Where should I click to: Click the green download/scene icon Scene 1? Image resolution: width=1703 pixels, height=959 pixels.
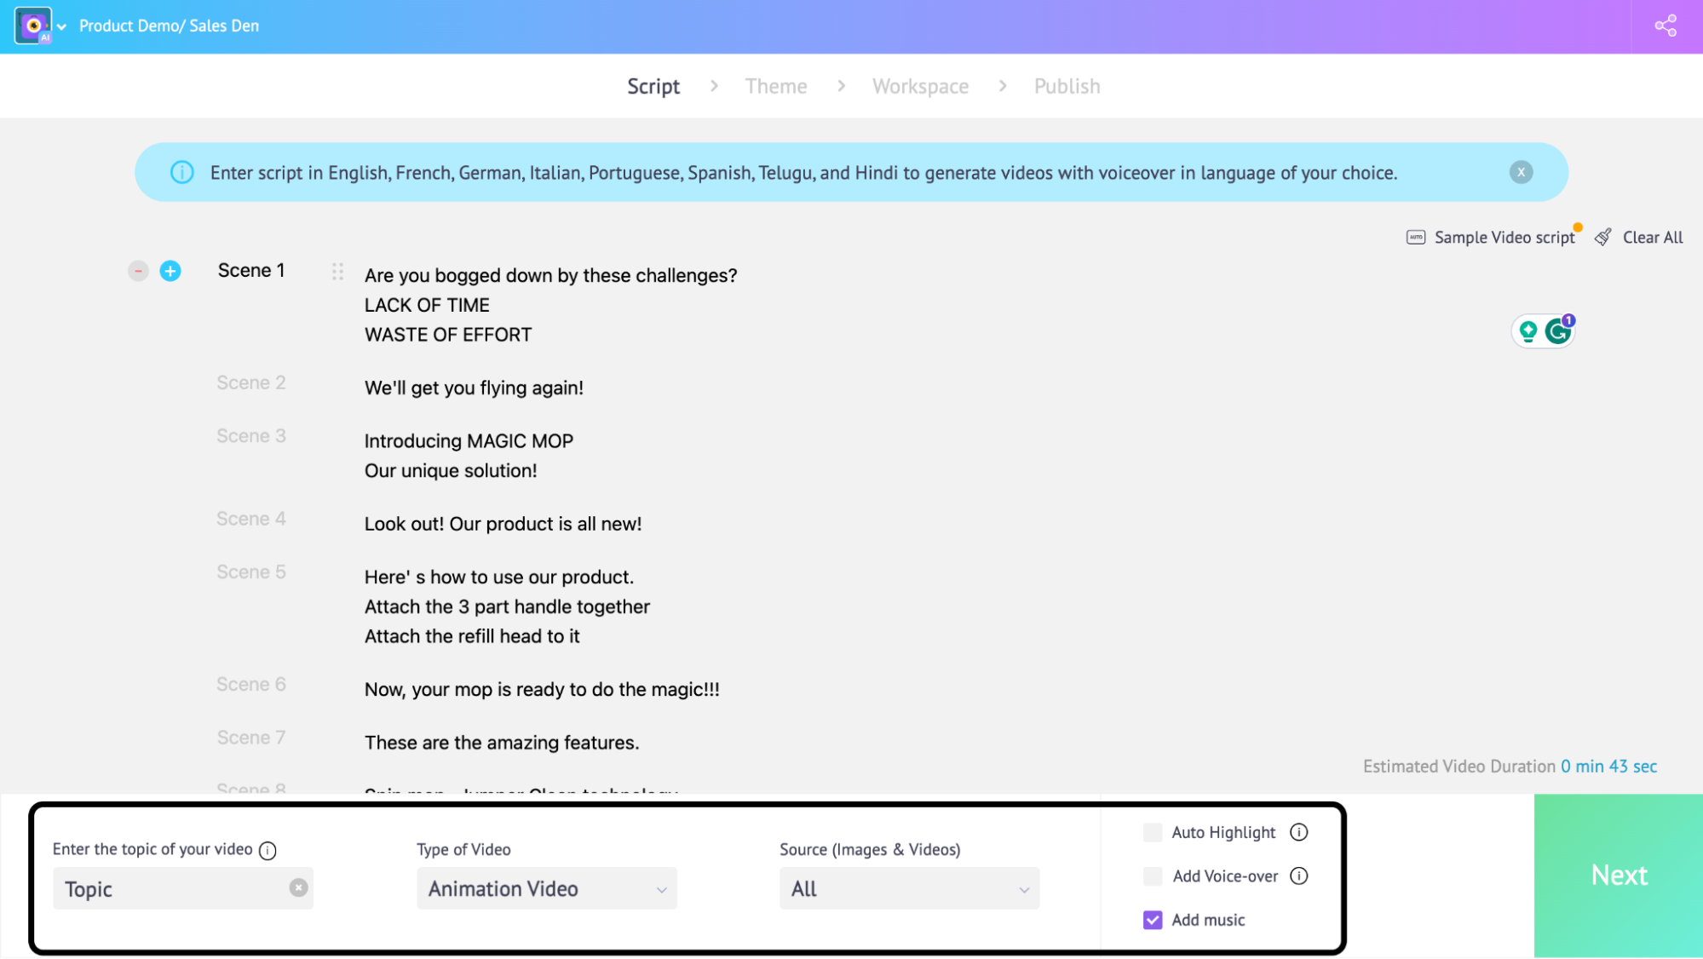tap(1530, 331)
